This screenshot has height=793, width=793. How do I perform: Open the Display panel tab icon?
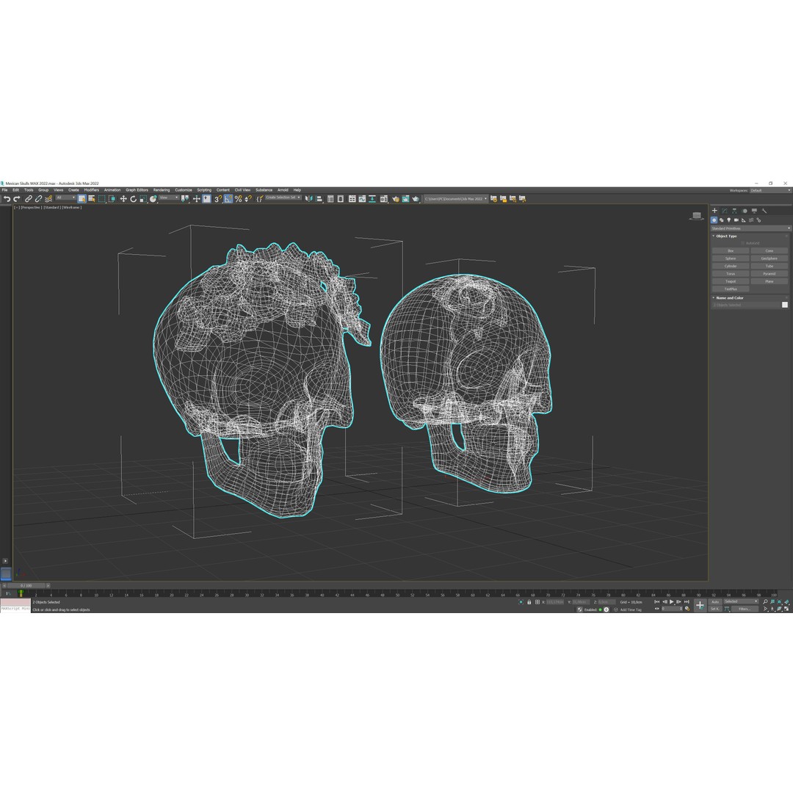pos(754,211)
